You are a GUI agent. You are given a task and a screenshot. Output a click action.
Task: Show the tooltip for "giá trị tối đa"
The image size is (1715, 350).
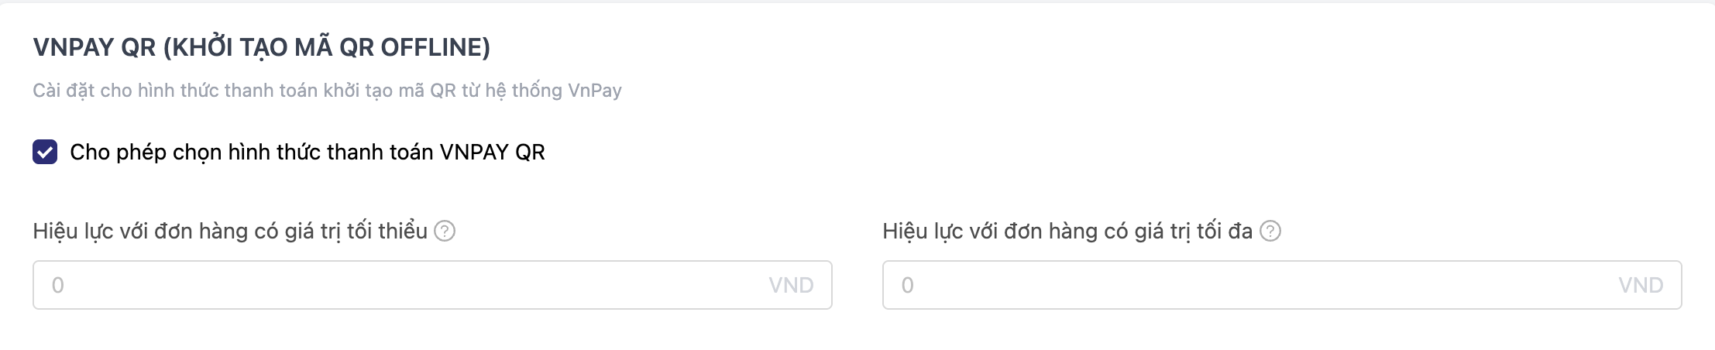pyautogui.click(x=1270, y=231)
